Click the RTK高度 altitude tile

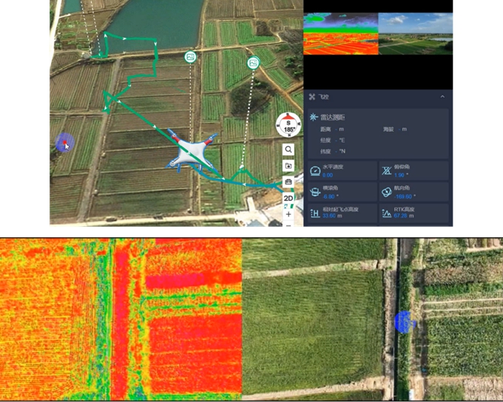(413, 214)
